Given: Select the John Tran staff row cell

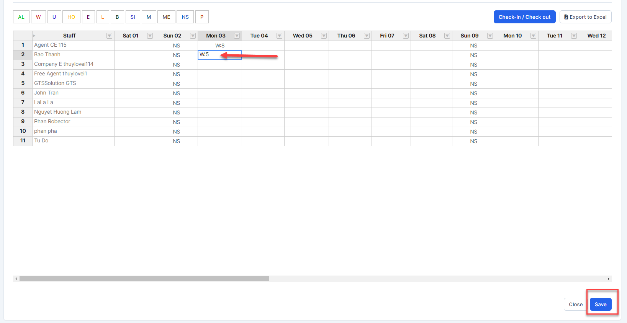Looking at the screenshot, I should click(73, 93).
